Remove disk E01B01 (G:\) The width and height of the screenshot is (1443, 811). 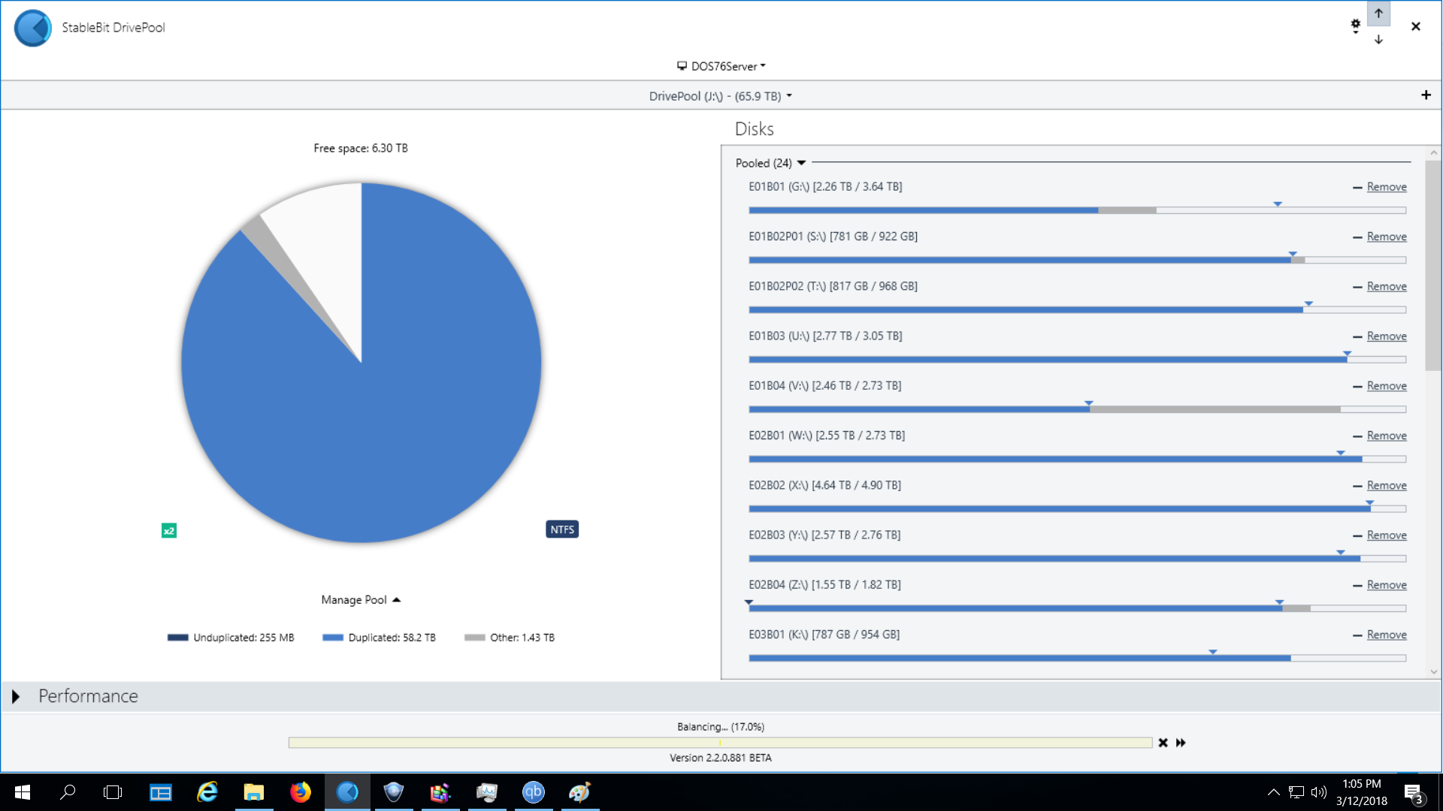[x=1387, y=187]
